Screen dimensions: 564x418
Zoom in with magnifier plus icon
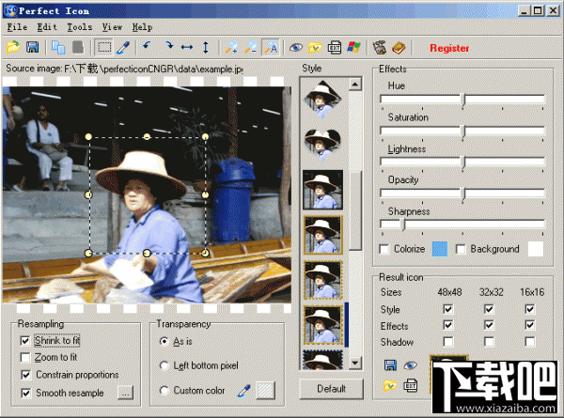click(231, 48)
